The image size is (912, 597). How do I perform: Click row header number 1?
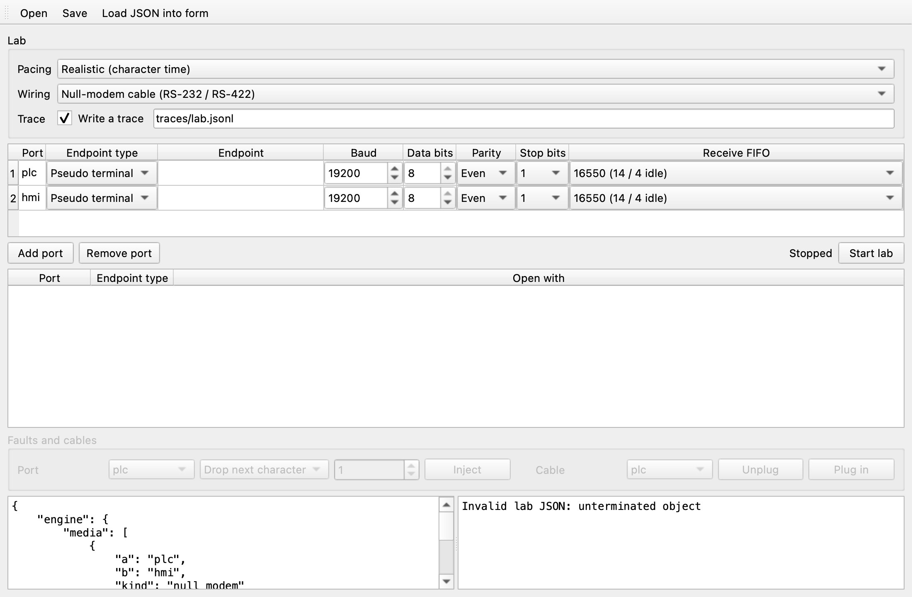click(13, 173)
